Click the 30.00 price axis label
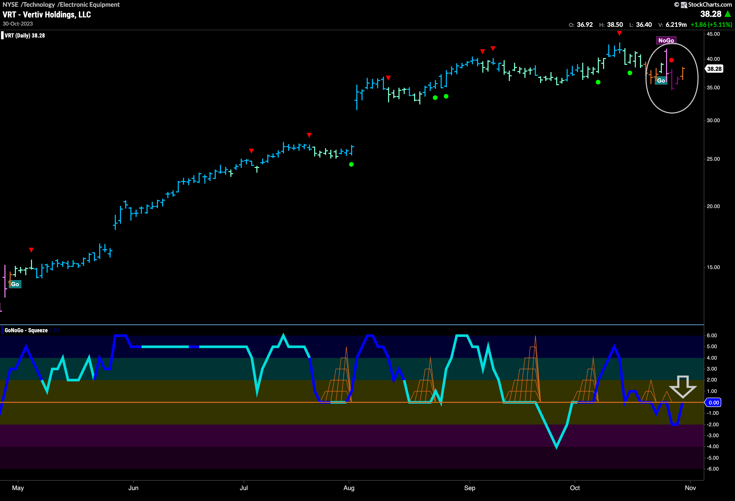The image size is (735, 501). [x=713, y=121]
